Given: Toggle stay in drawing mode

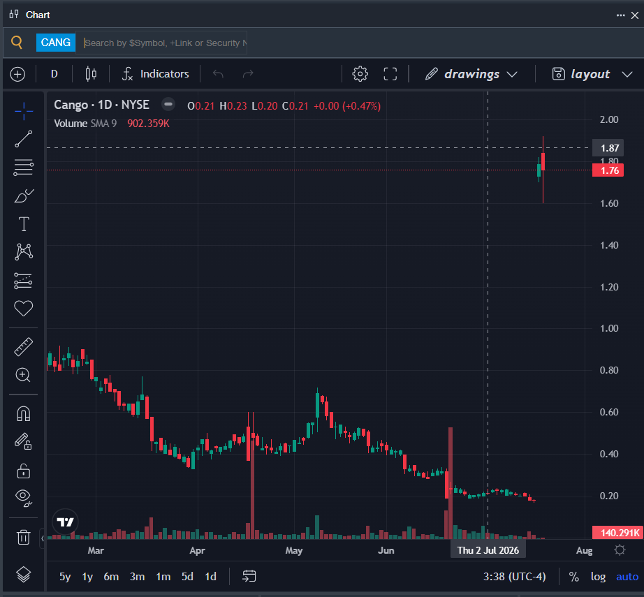Looking at the screenshot, I should [x=24, y=442].
